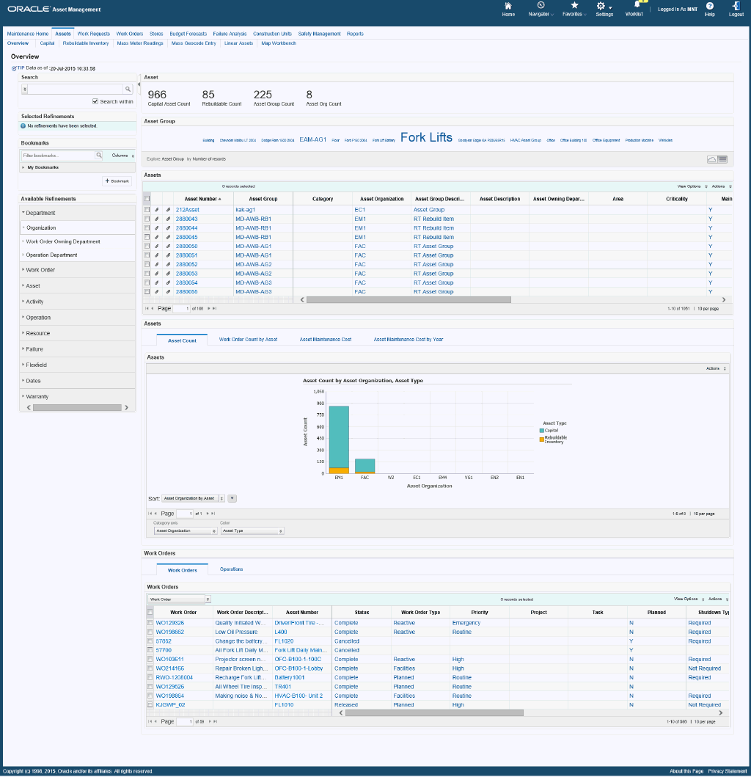Click the search magnifier icon in Search panel
The image size is (751, 777).
point(128,90)
